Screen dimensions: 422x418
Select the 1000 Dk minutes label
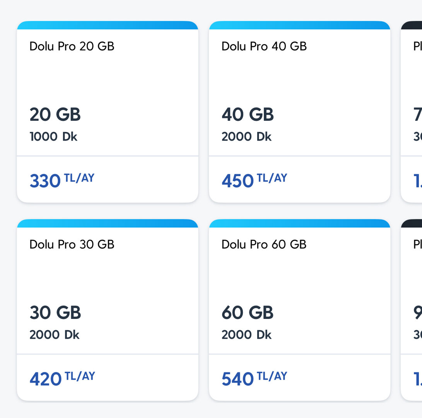(53, 137)
